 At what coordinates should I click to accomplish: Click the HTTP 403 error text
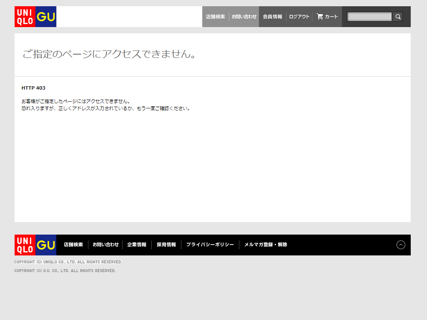pos(33,88)
